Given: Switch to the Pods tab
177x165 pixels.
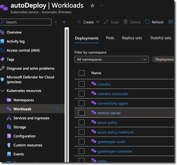Looking at the screenshot, I should tap(110, 38).
